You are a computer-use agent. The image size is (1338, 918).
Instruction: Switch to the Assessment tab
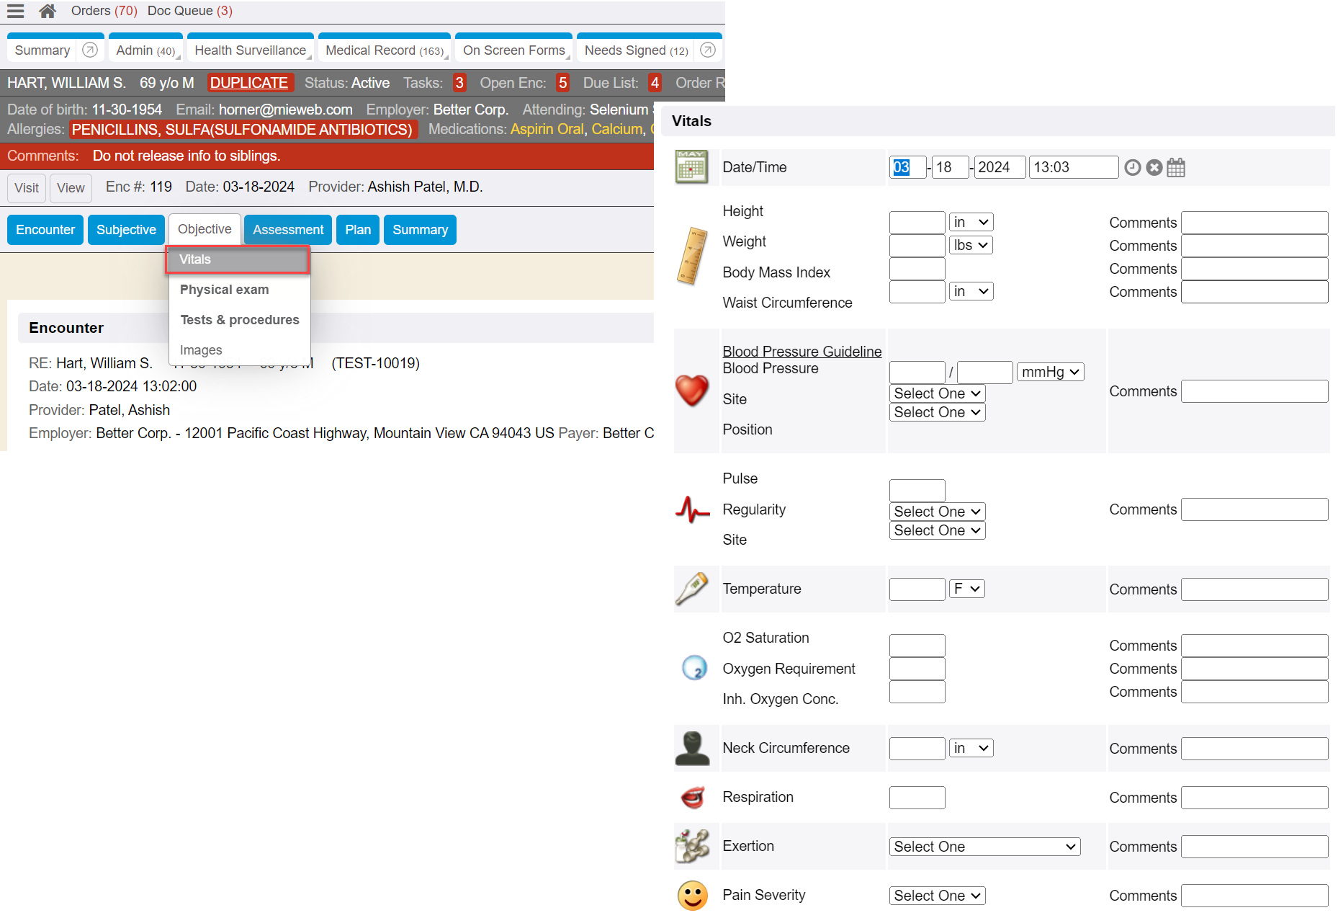point(287,230)
